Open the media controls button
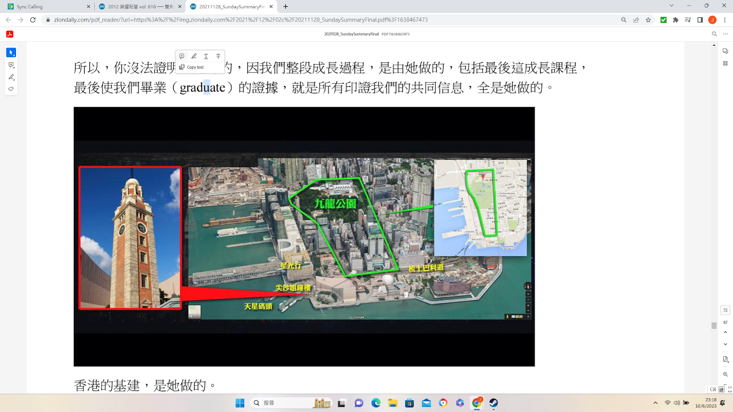This screenshot has width=733, height=412. pos(688,20)
